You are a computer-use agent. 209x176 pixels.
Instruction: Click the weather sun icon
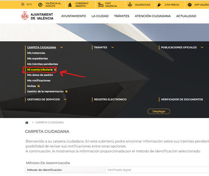click(23, 4)
